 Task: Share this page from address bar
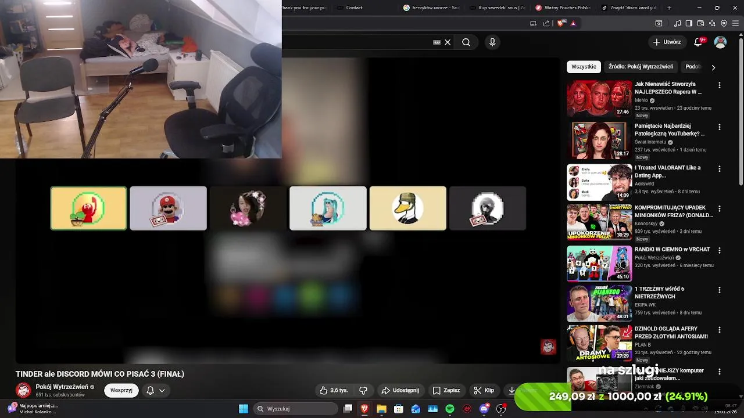pos(546,23)
